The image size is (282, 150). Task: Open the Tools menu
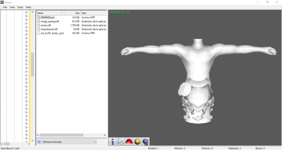[x=20, y=7]
